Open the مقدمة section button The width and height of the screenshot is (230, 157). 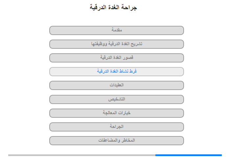pos(116,30)
